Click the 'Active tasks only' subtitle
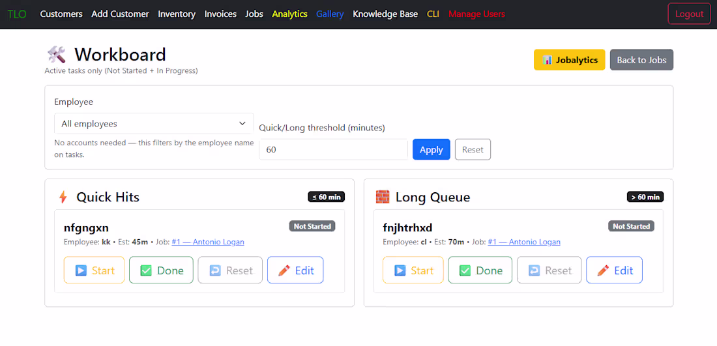 [121, 71]
